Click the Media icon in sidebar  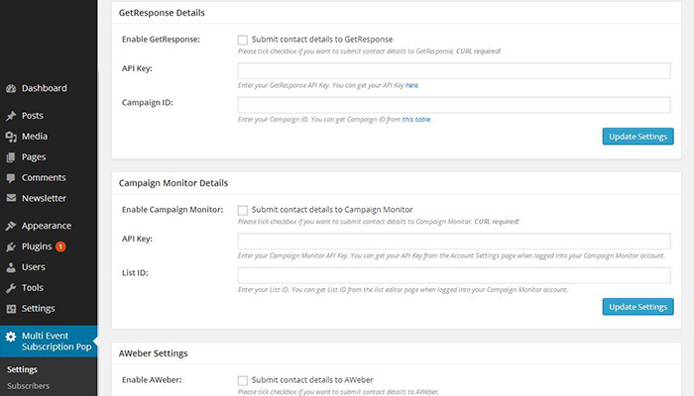[11, 137]
